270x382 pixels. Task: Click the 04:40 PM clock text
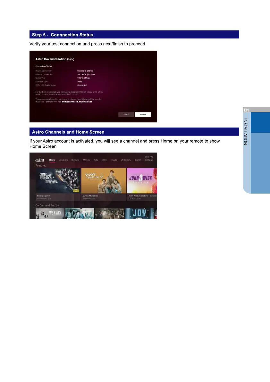(149, 157)
